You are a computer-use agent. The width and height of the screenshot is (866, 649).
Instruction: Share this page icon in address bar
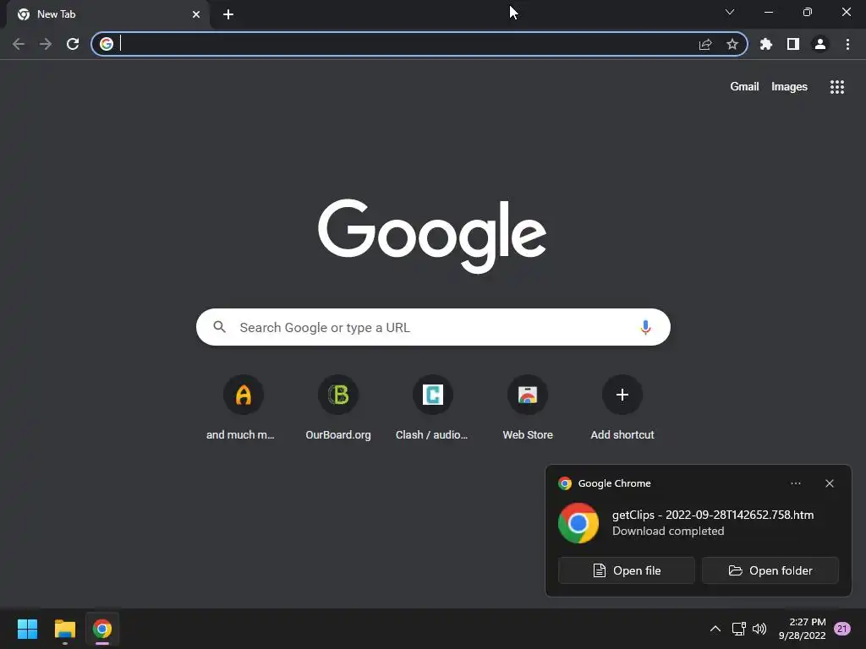(x=705, y=44)
